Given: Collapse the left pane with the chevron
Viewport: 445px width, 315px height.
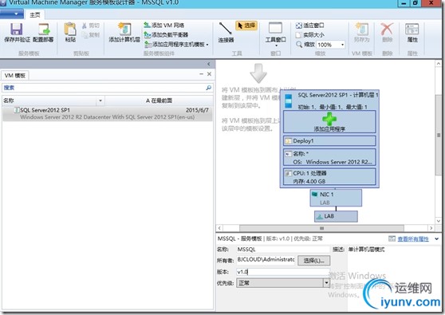Looking at the screenshot, I should 209,64.
